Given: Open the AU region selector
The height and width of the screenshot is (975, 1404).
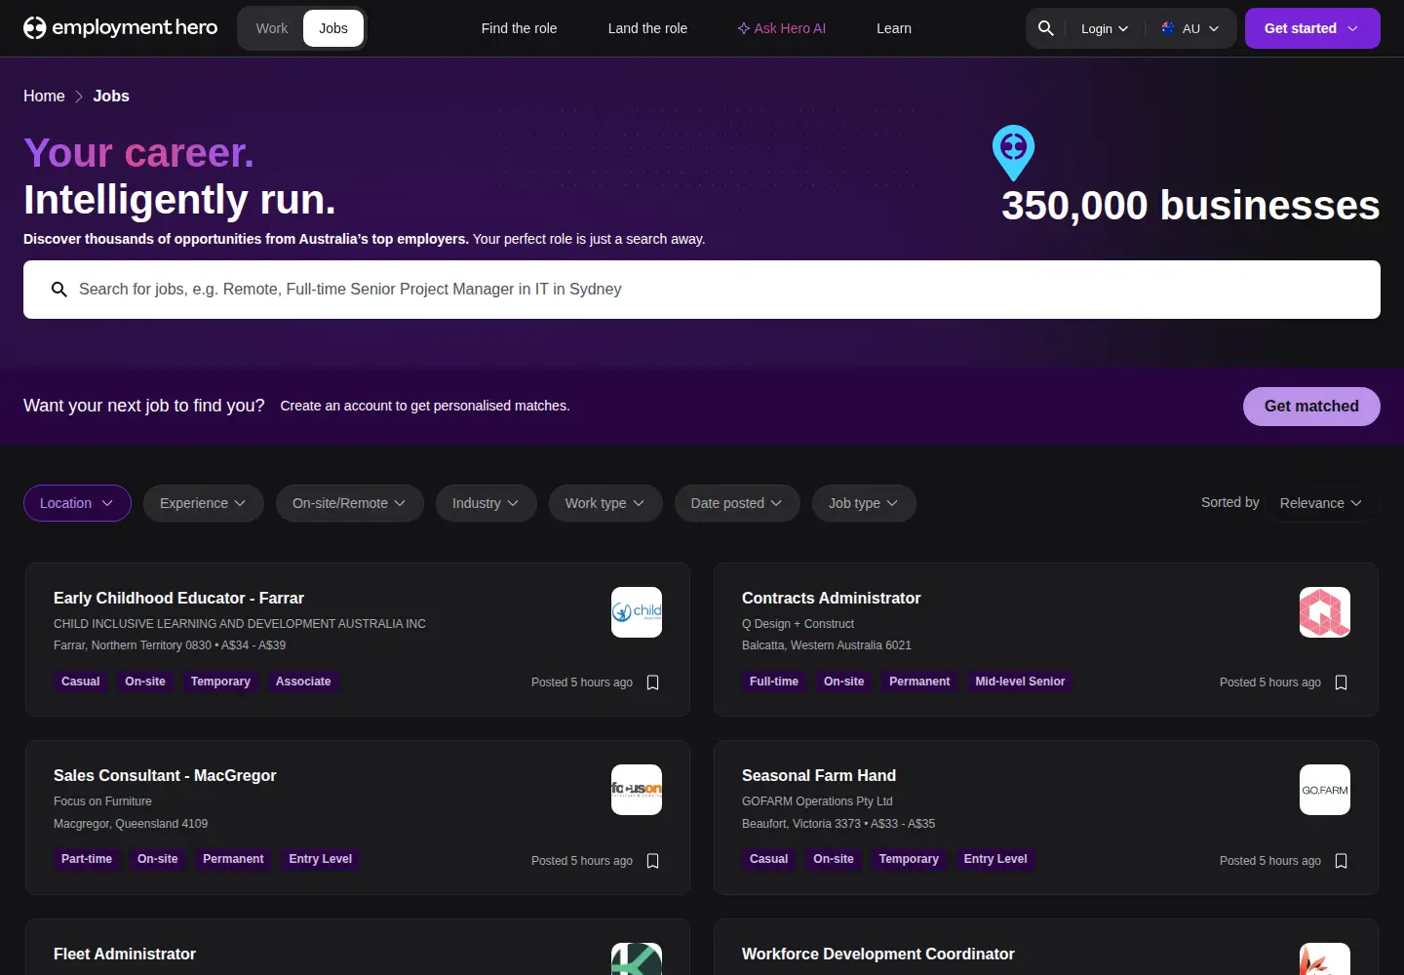Looking at the screenshot, I should [1190, 28].
